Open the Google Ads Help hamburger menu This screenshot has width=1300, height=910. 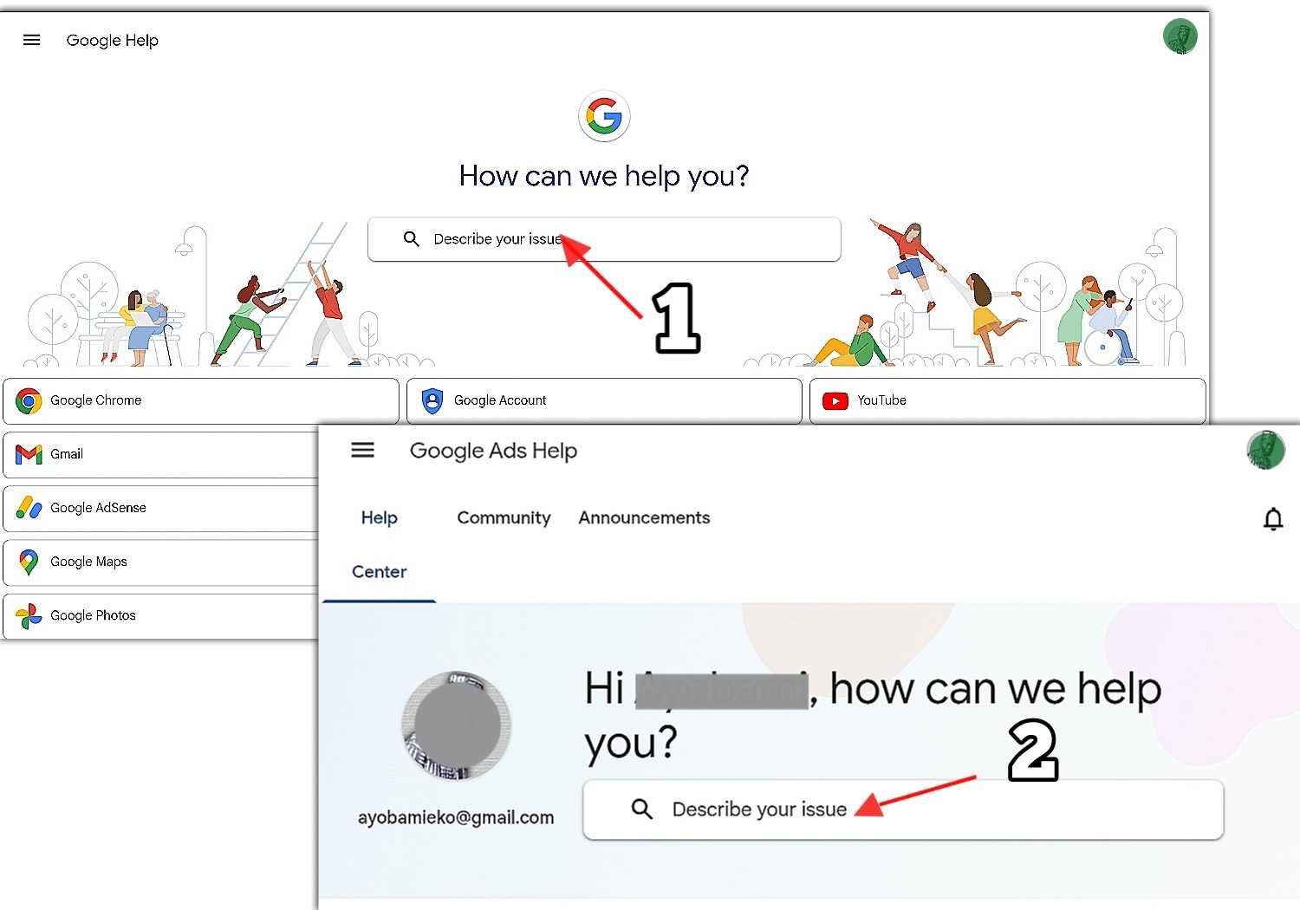362,450
